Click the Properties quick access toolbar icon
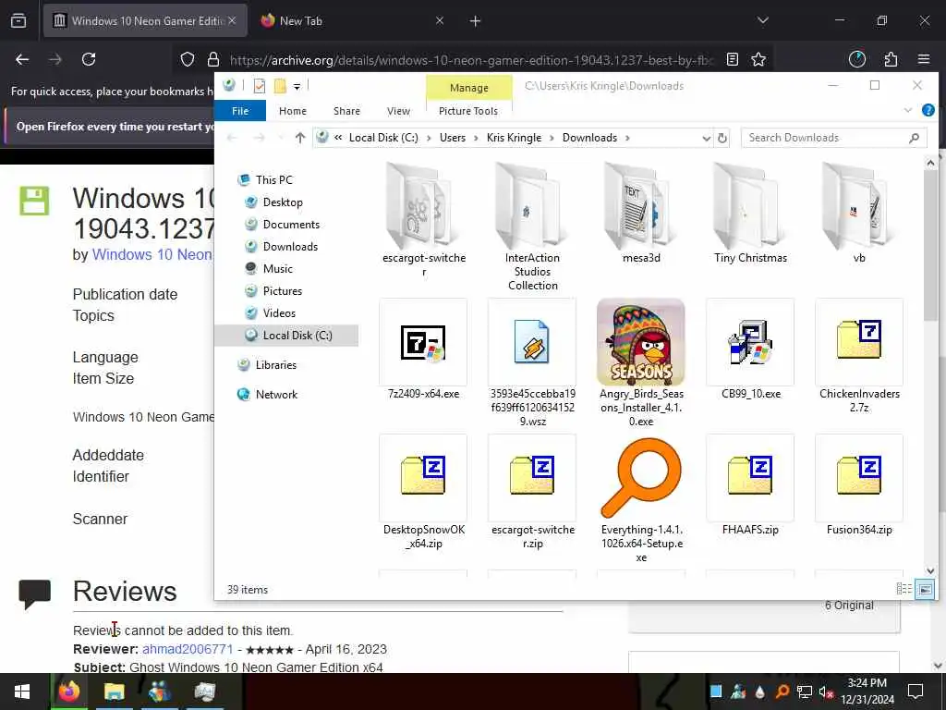 click(260, 86)
